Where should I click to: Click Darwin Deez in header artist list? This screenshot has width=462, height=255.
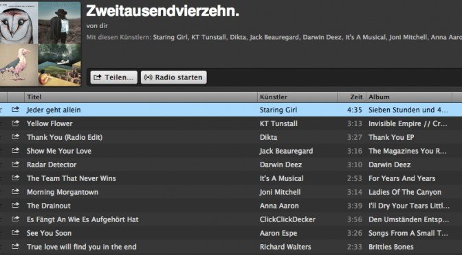coord(322,37)
